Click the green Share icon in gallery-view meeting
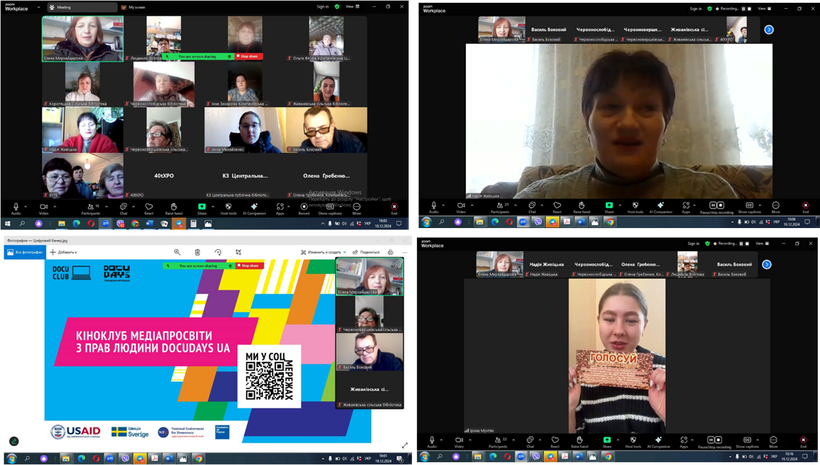Image resolution: width=820 pixels, height=465 pixels. 202,206
